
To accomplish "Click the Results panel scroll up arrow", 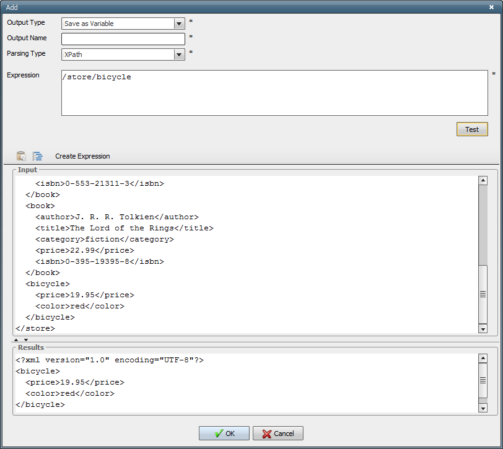I will coord(483,358).
